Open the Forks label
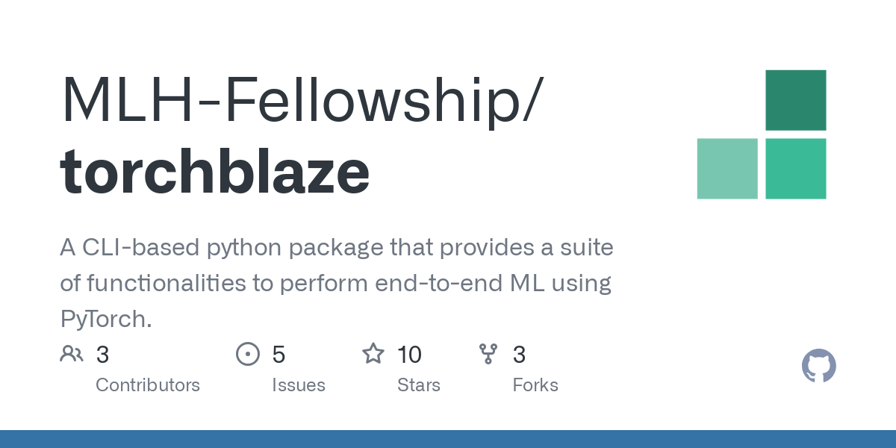896x448 pixels. [x=535, y=385]
